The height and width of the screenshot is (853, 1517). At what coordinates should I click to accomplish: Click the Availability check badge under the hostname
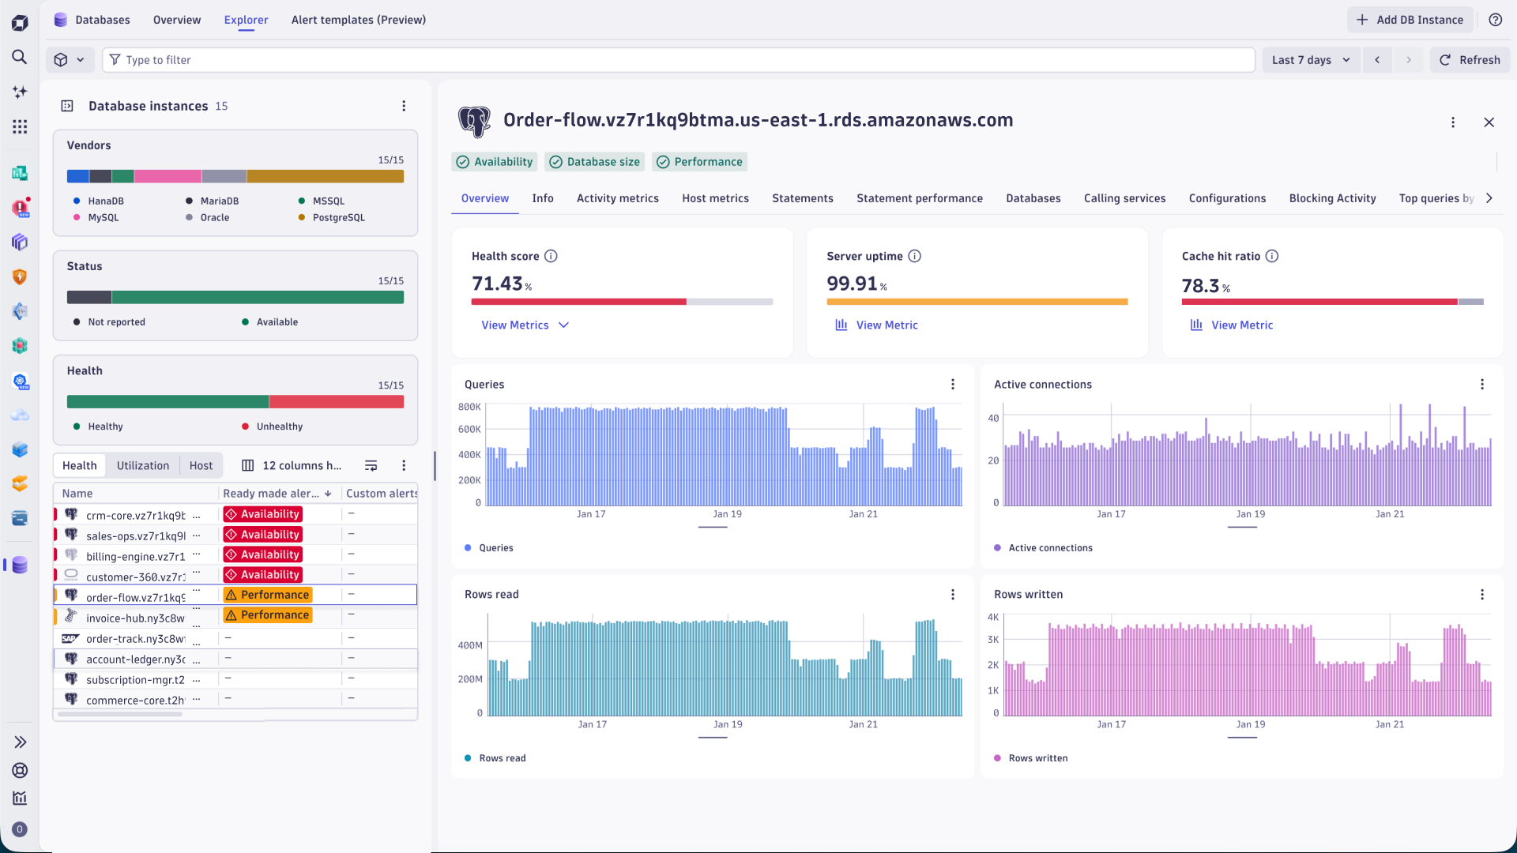pos(494,161)
